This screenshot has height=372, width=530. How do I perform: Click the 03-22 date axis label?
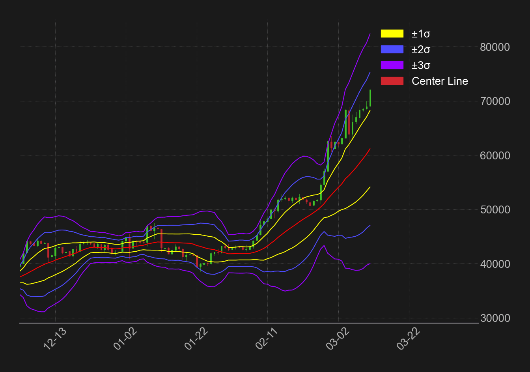(x=407, y=338)
